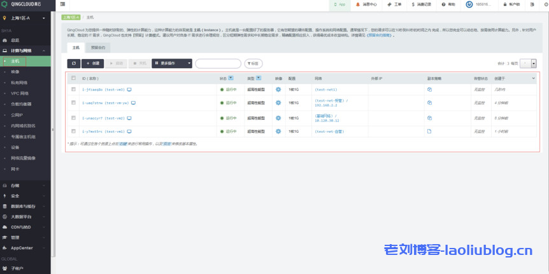Open the backup policy icon for test-vm1
The image size is (549, 274).
coord(429,132)
